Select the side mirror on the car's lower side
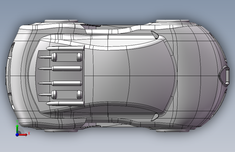 click(155, 117)
